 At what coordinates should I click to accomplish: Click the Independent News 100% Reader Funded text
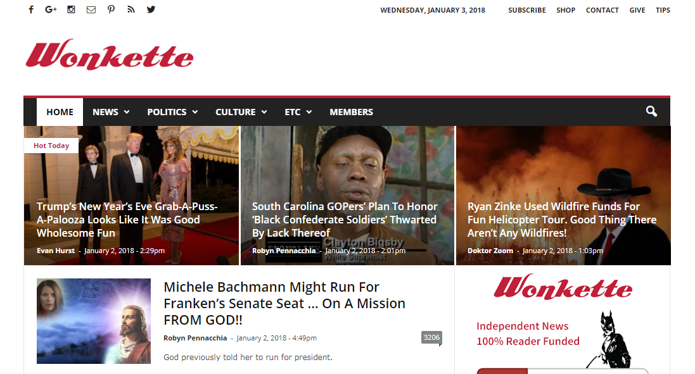pyautogui.click(x=528, y=333)
